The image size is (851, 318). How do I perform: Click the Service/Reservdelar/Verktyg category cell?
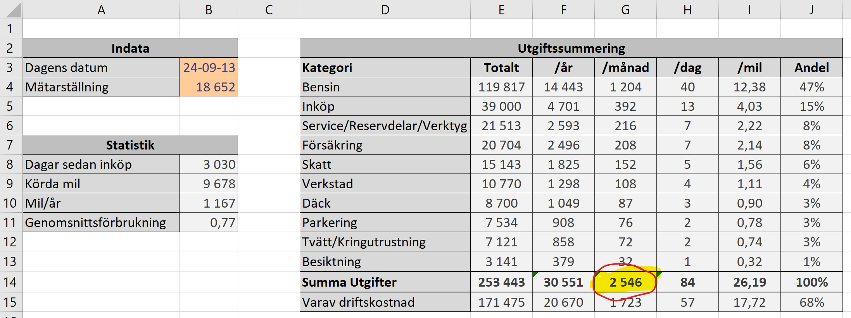coord(385,126)
